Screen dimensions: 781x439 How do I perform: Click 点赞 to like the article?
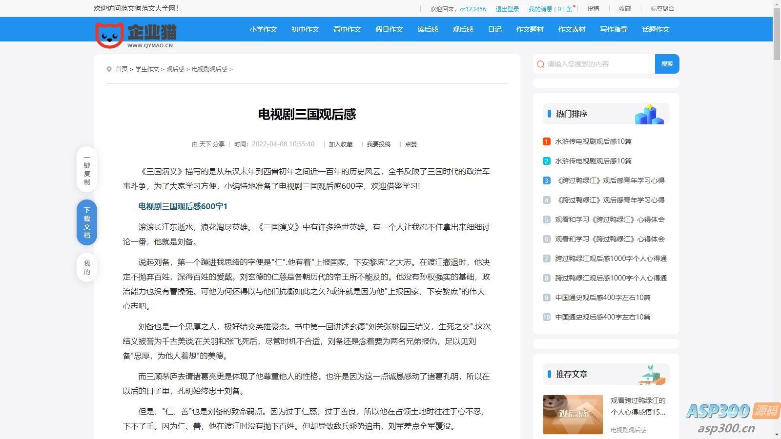coord(411,144)
